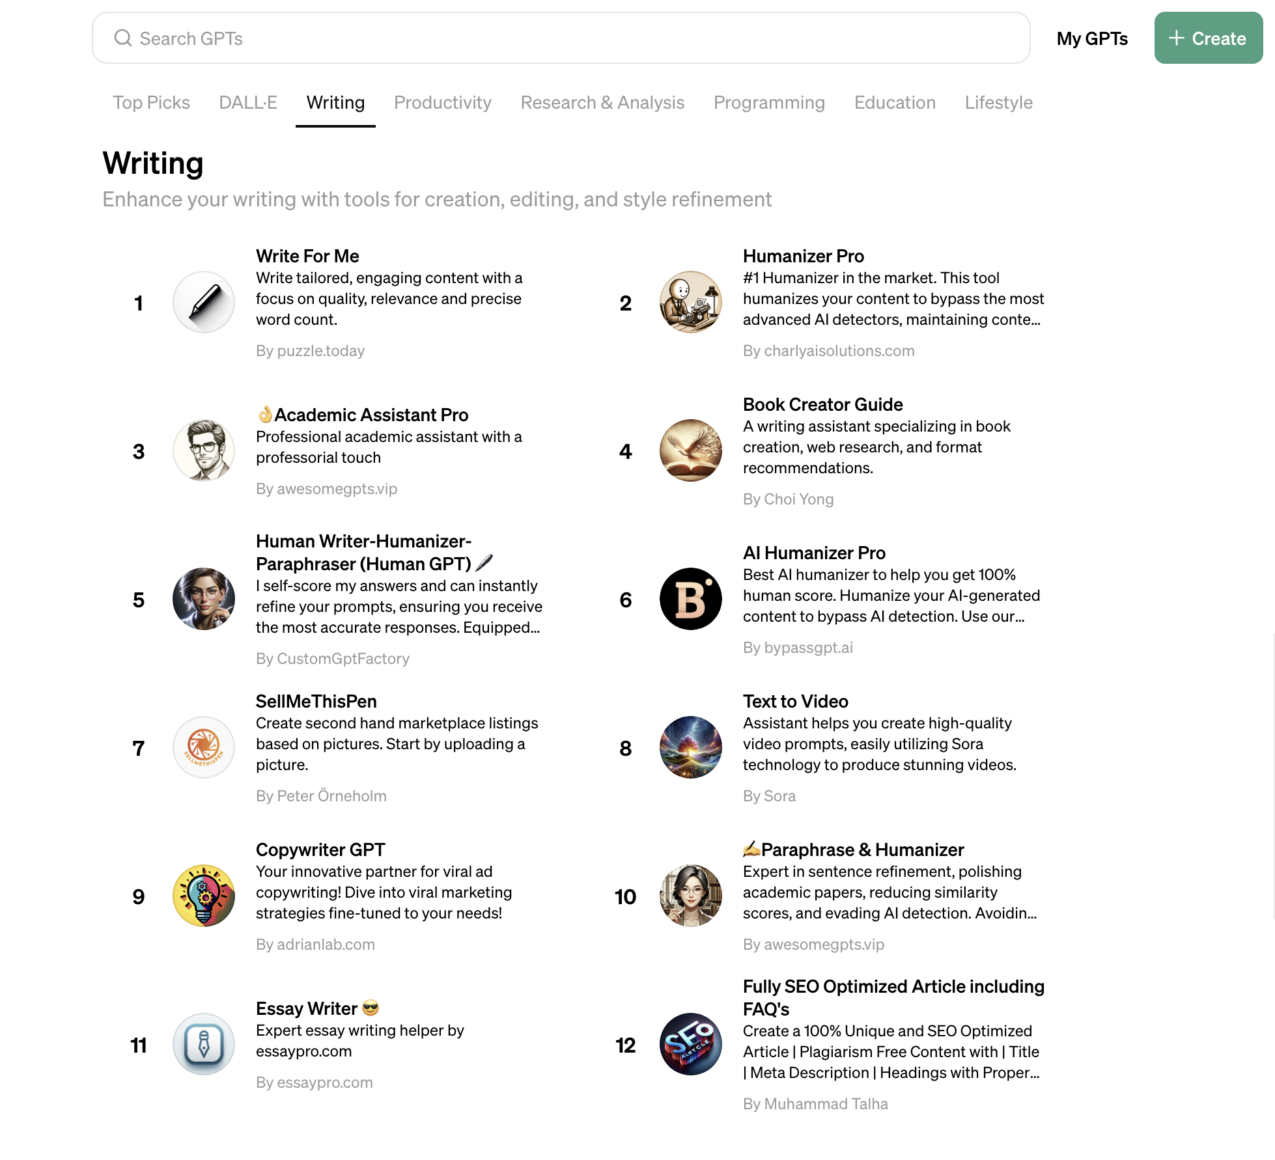Open Copywriter GPT lightbulb icon
Screen dimensions: 1275x1160
(x=204, y=896)
